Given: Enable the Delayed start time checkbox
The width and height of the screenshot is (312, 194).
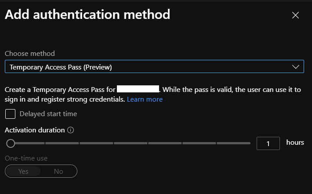Looking at the screenshot, I should tap(10, 114).
